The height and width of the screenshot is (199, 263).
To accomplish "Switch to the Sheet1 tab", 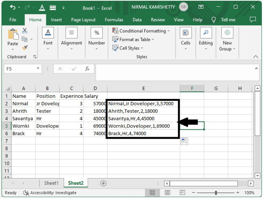I will [x=51, y=183].
